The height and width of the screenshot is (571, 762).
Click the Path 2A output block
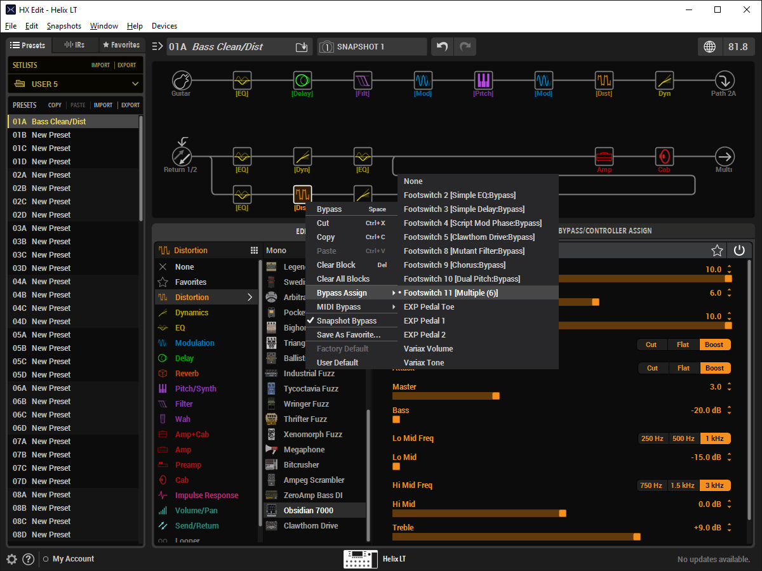click(x=725, y=81)
